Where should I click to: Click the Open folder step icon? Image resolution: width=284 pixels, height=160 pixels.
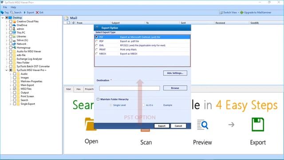point(90,124)
